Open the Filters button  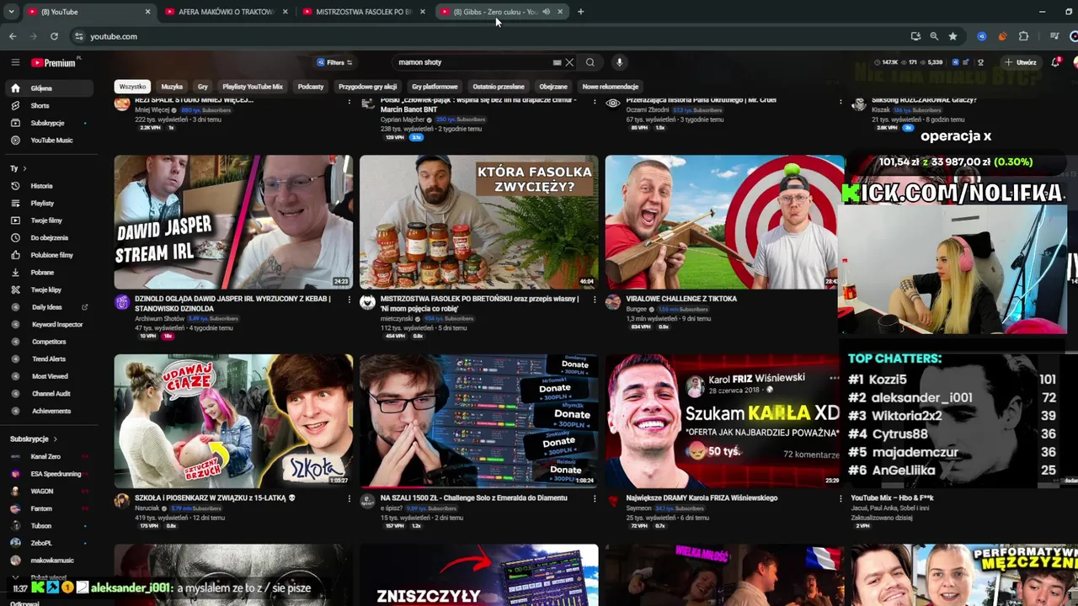[334, 62]
